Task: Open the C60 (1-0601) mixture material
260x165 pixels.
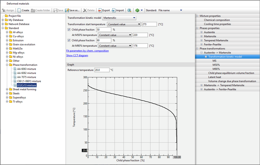Action: coord(29,81)
